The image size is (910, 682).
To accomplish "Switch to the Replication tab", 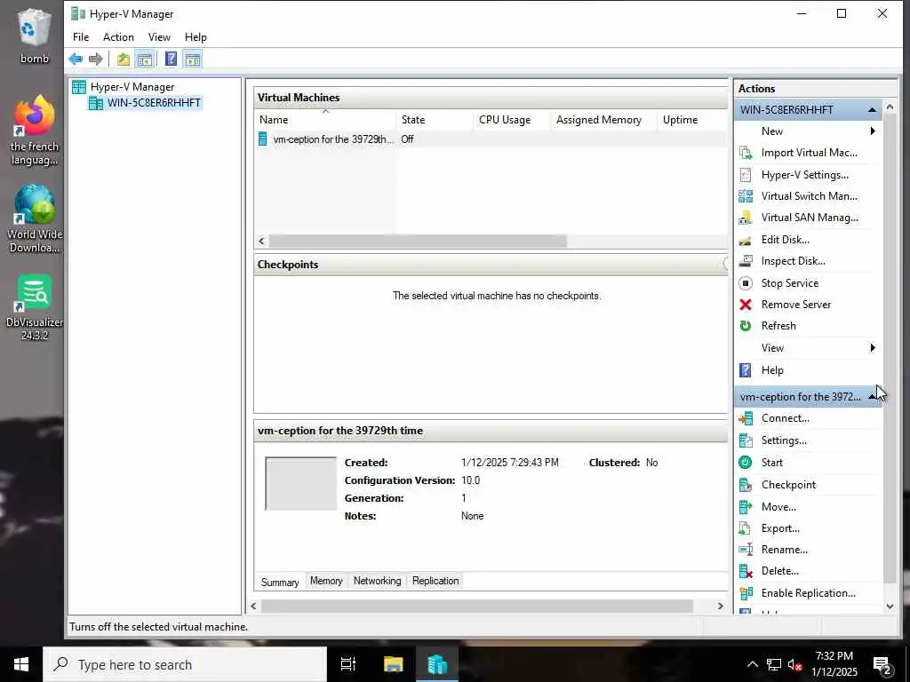I will click(435, 581).
